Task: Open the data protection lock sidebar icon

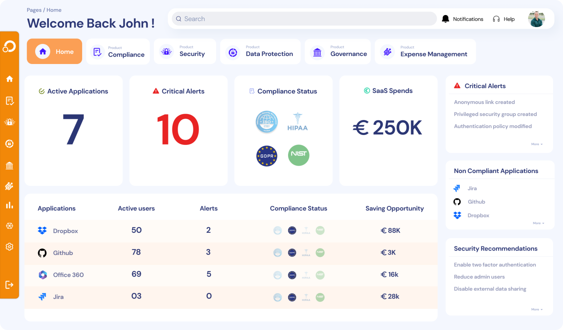Action: point(10,144)
